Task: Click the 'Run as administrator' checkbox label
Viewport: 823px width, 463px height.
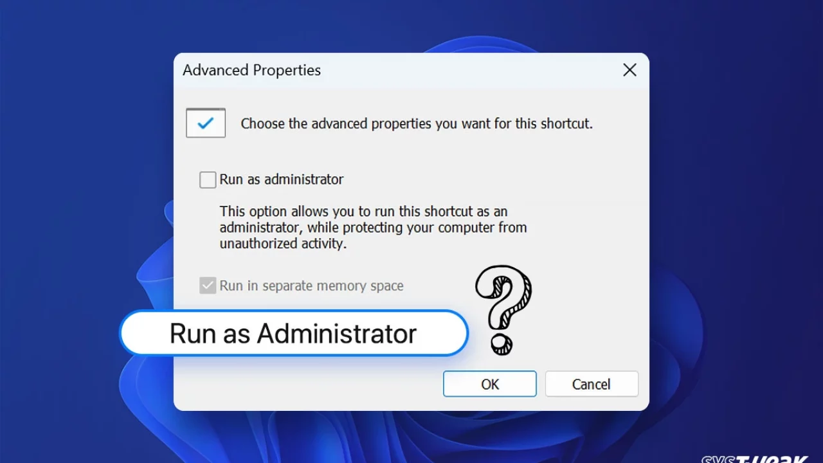Action: pos(281,179)
